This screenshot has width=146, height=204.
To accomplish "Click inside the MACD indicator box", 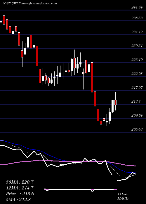I will tap(80, 189).
